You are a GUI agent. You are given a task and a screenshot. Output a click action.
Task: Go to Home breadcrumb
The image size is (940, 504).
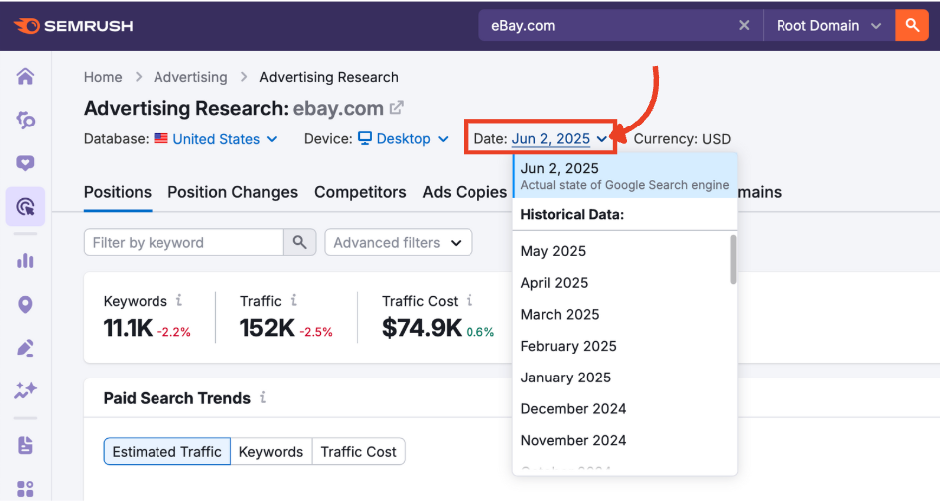pos(103,77)
